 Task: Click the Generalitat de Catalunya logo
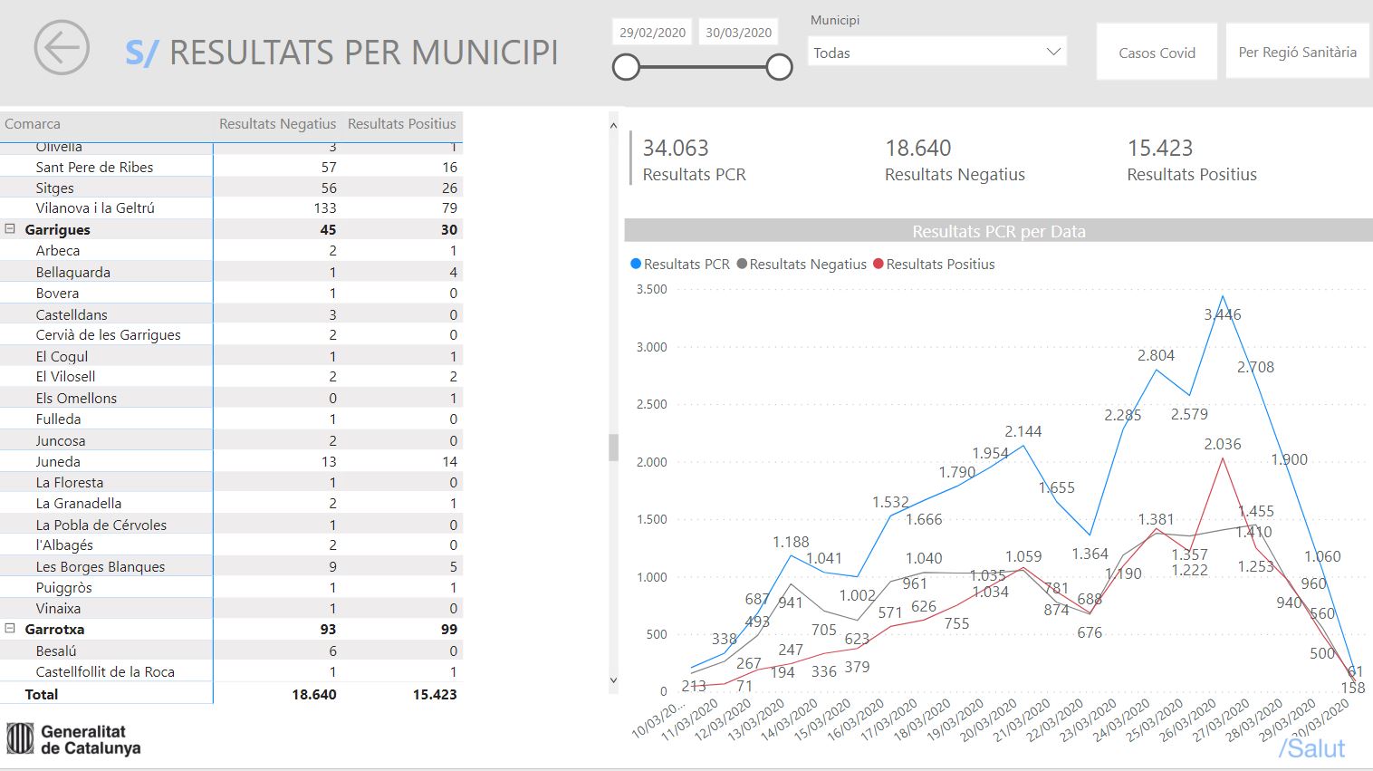[x=74, y=739]
